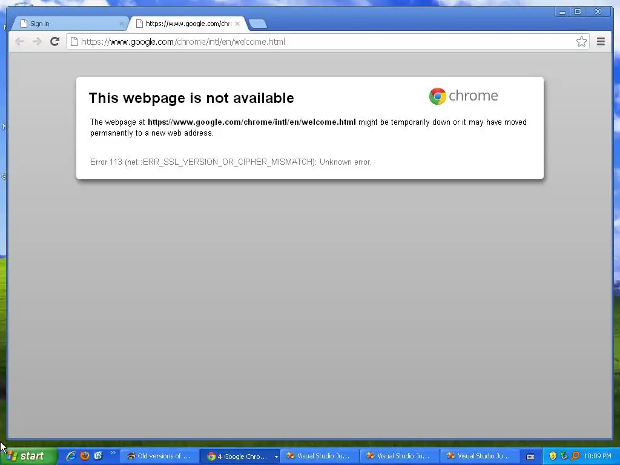Launch Firefox from Quick Launch
Image resolution: width=620 pixels, height=465 pixels.
click(x=85, y=456)
